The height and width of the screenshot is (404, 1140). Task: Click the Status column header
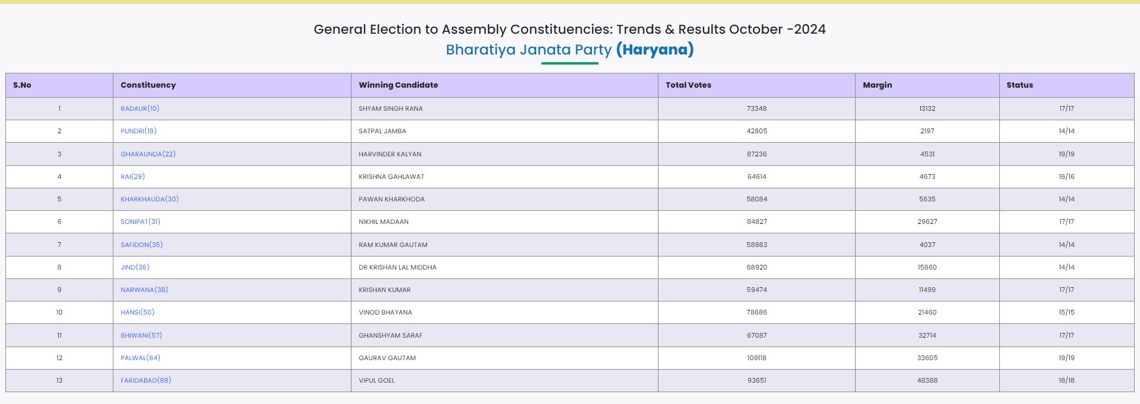coord(1019,85)
